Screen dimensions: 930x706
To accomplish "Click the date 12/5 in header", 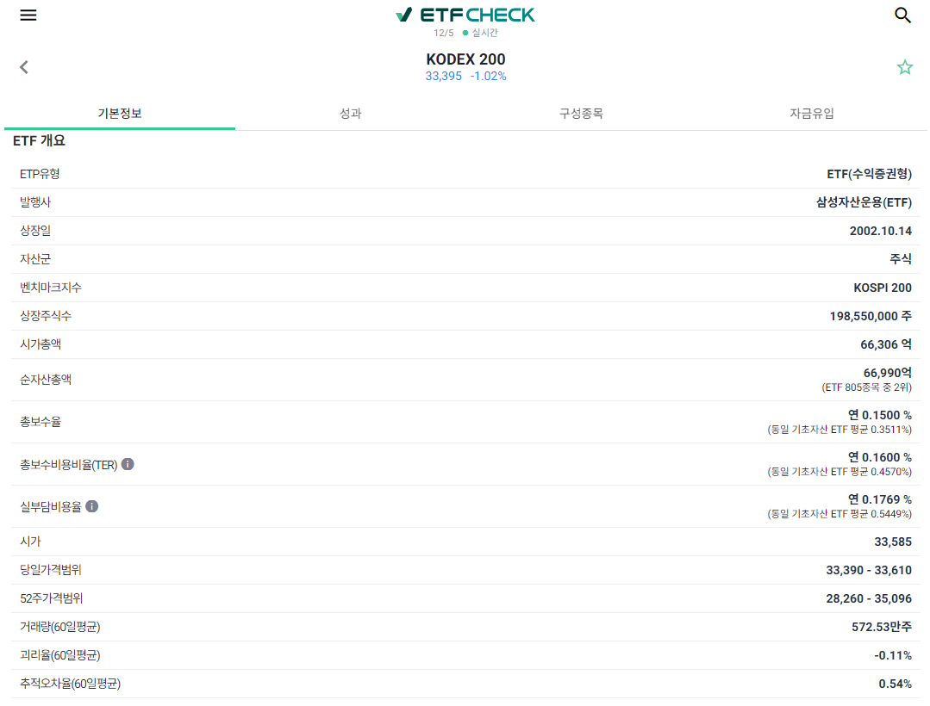I will tap(443, 34).
